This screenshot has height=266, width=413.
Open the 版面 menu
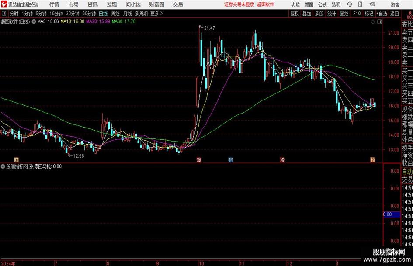pos(309,4)
